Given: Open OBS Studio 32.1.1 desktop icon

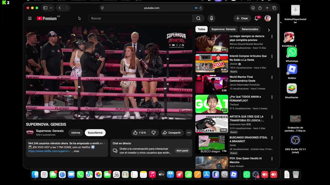Looking at the screenshot, I should pos(295,140).
